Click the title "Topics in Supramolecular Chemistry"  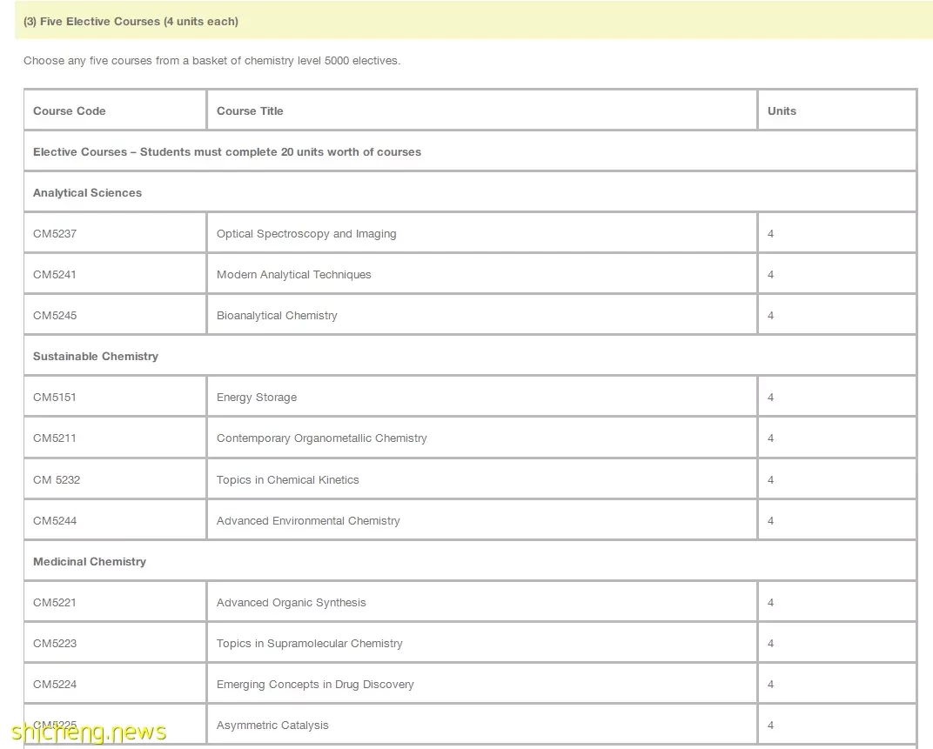pos(310,644)
